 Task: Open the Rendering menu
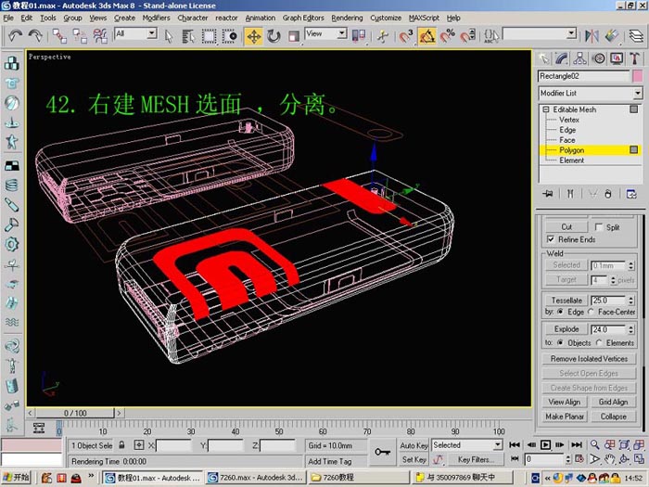click(x=347, y=18)
